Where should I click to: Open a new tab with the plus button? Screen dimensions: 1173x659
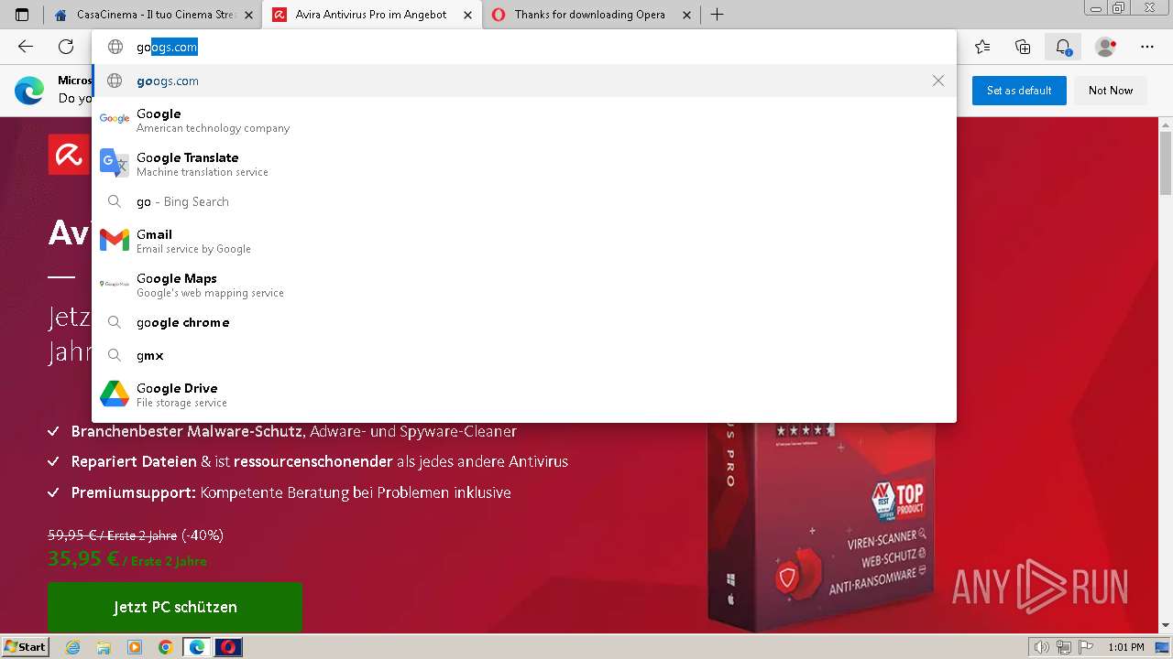coord(718,15)
